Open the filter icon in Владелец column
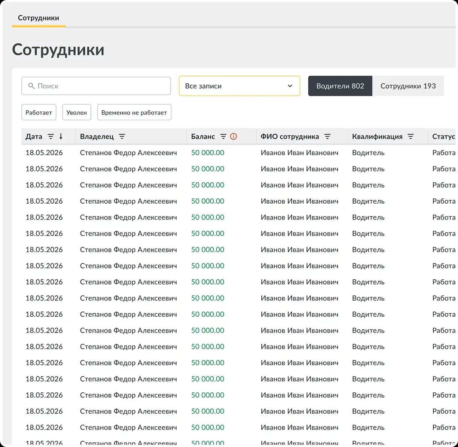This screenshot has width=458, height=447. pyautogui.click(x=122, y=137)
